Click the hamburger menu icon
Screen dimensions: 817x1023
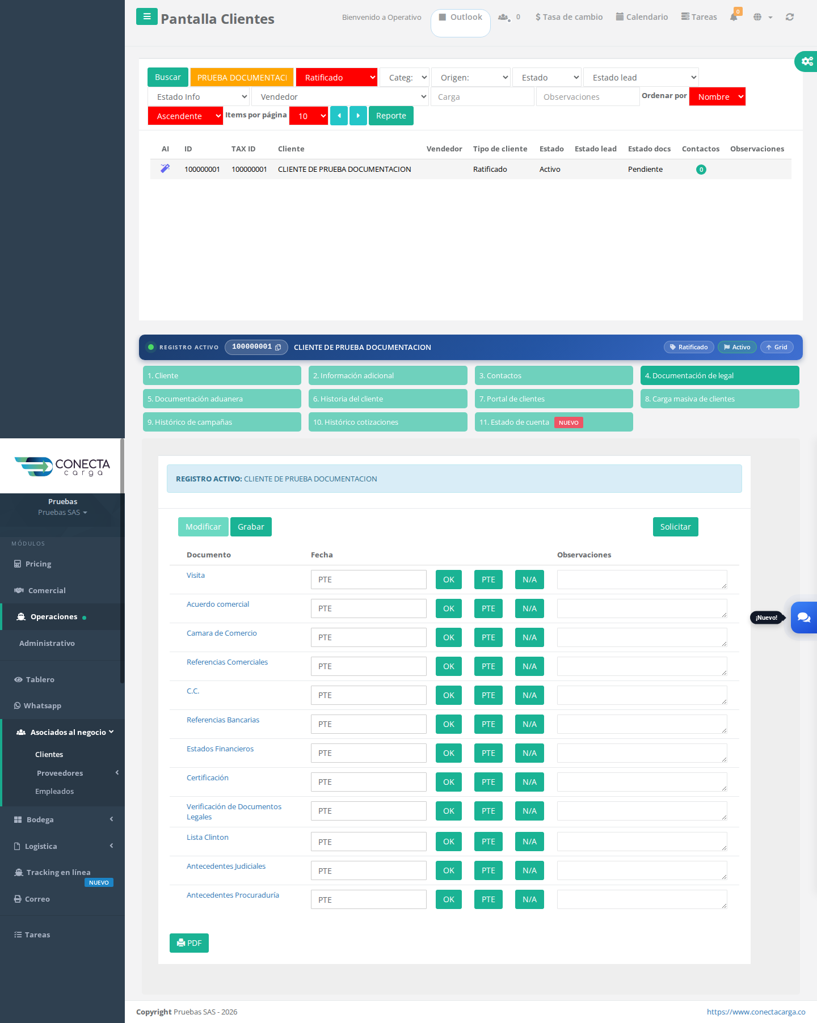coord(146,16)
